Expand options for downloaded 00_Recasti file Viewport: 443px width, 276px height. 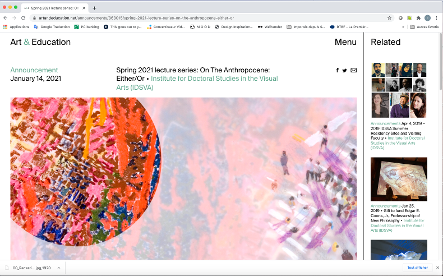[58, 268]
